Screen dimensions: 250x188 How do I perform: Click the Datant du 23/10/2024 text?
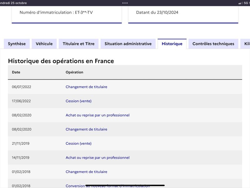(x=157, y=12)
